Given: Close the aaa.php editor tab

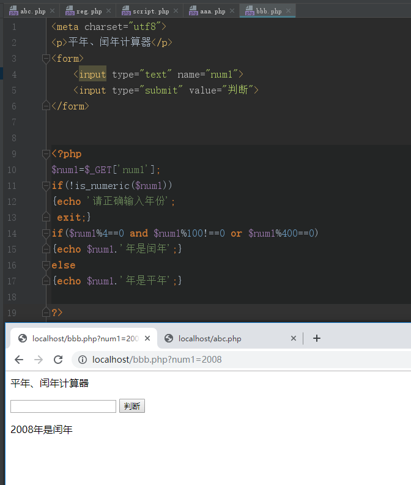Looking at the screenshot, I should click(x=232, y=11).
